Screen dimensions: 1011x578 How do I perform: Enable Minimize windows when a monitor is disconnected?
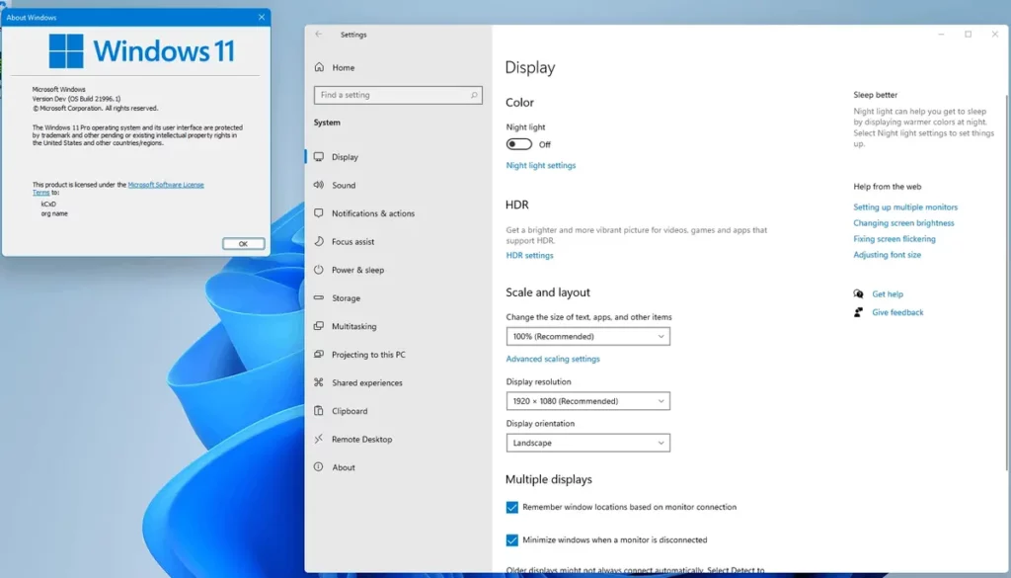511,539
